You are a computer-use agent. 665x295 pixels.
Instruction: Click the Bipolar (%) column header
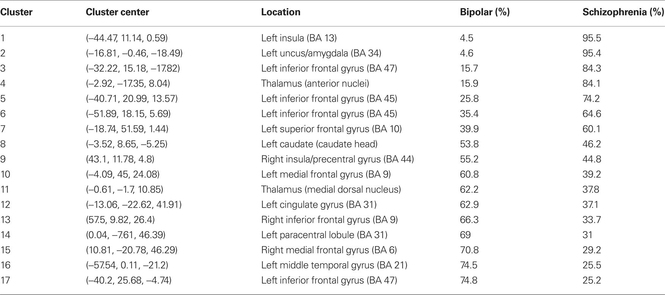click(485, 12)
